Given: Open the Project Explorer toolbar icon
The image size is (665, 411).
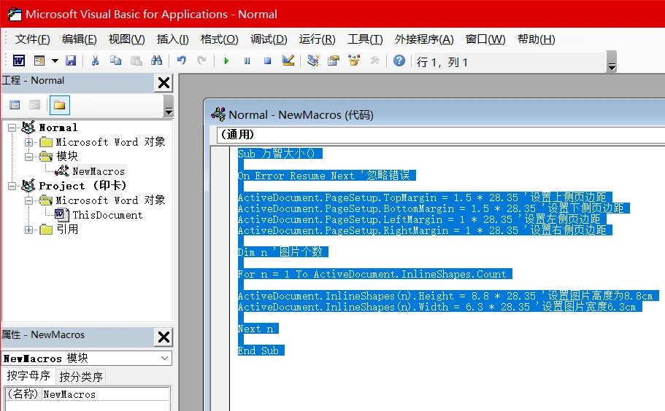Looking at the screenshot, I should click(313, 61).
